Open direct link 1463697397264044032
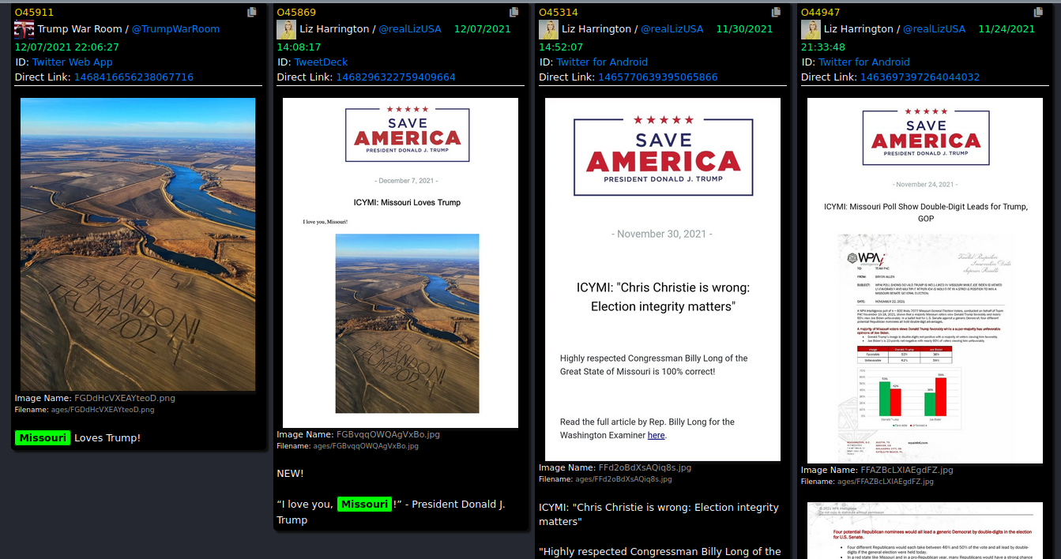1061x559 pixels. [920, 77]
